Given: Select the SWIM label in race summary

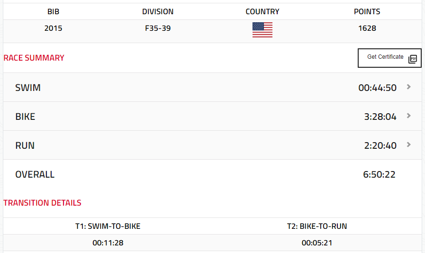Looking at the screenshot, I should [x=28, y=88].
